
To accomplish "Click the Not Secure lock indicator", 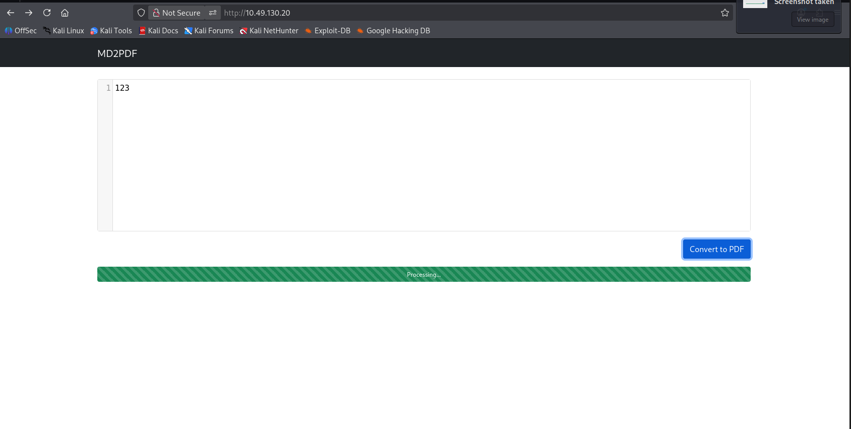I will [x=176, y=13].
